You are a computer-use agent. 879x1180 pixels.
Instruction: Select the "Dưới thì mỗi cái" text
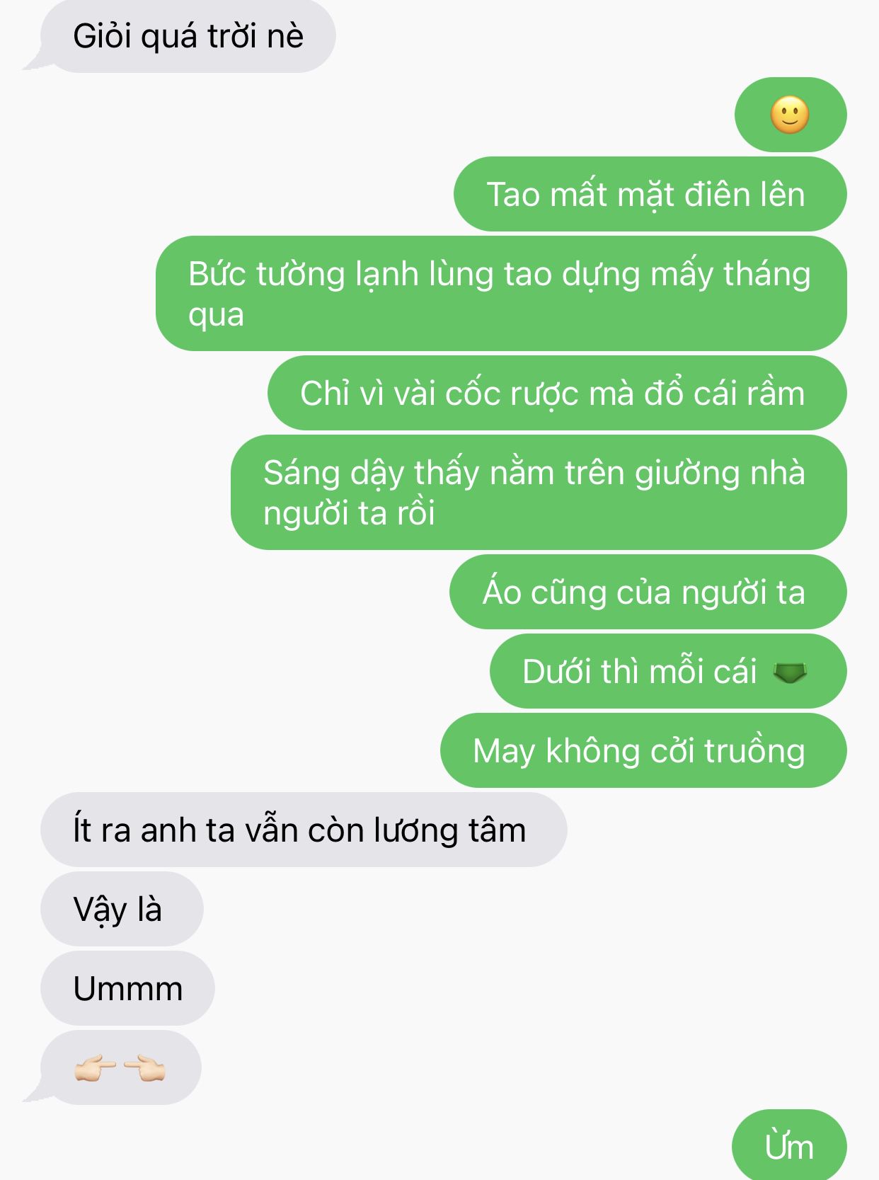point(640,671)
